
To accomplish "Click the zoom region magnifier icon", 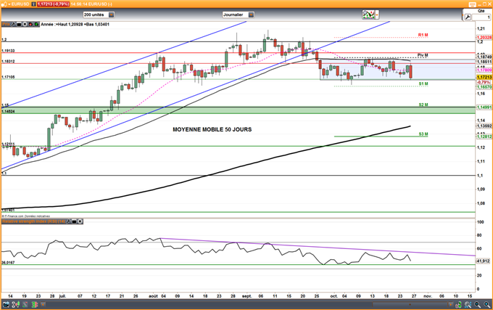I will click(x=468, y=305).
